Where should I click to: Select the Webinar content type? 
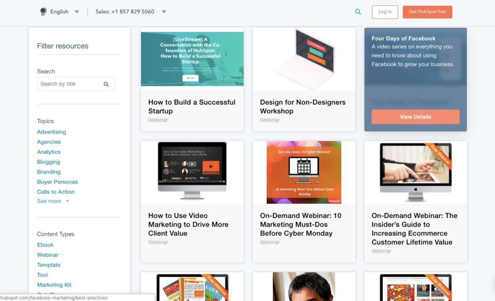click(48, 255)
